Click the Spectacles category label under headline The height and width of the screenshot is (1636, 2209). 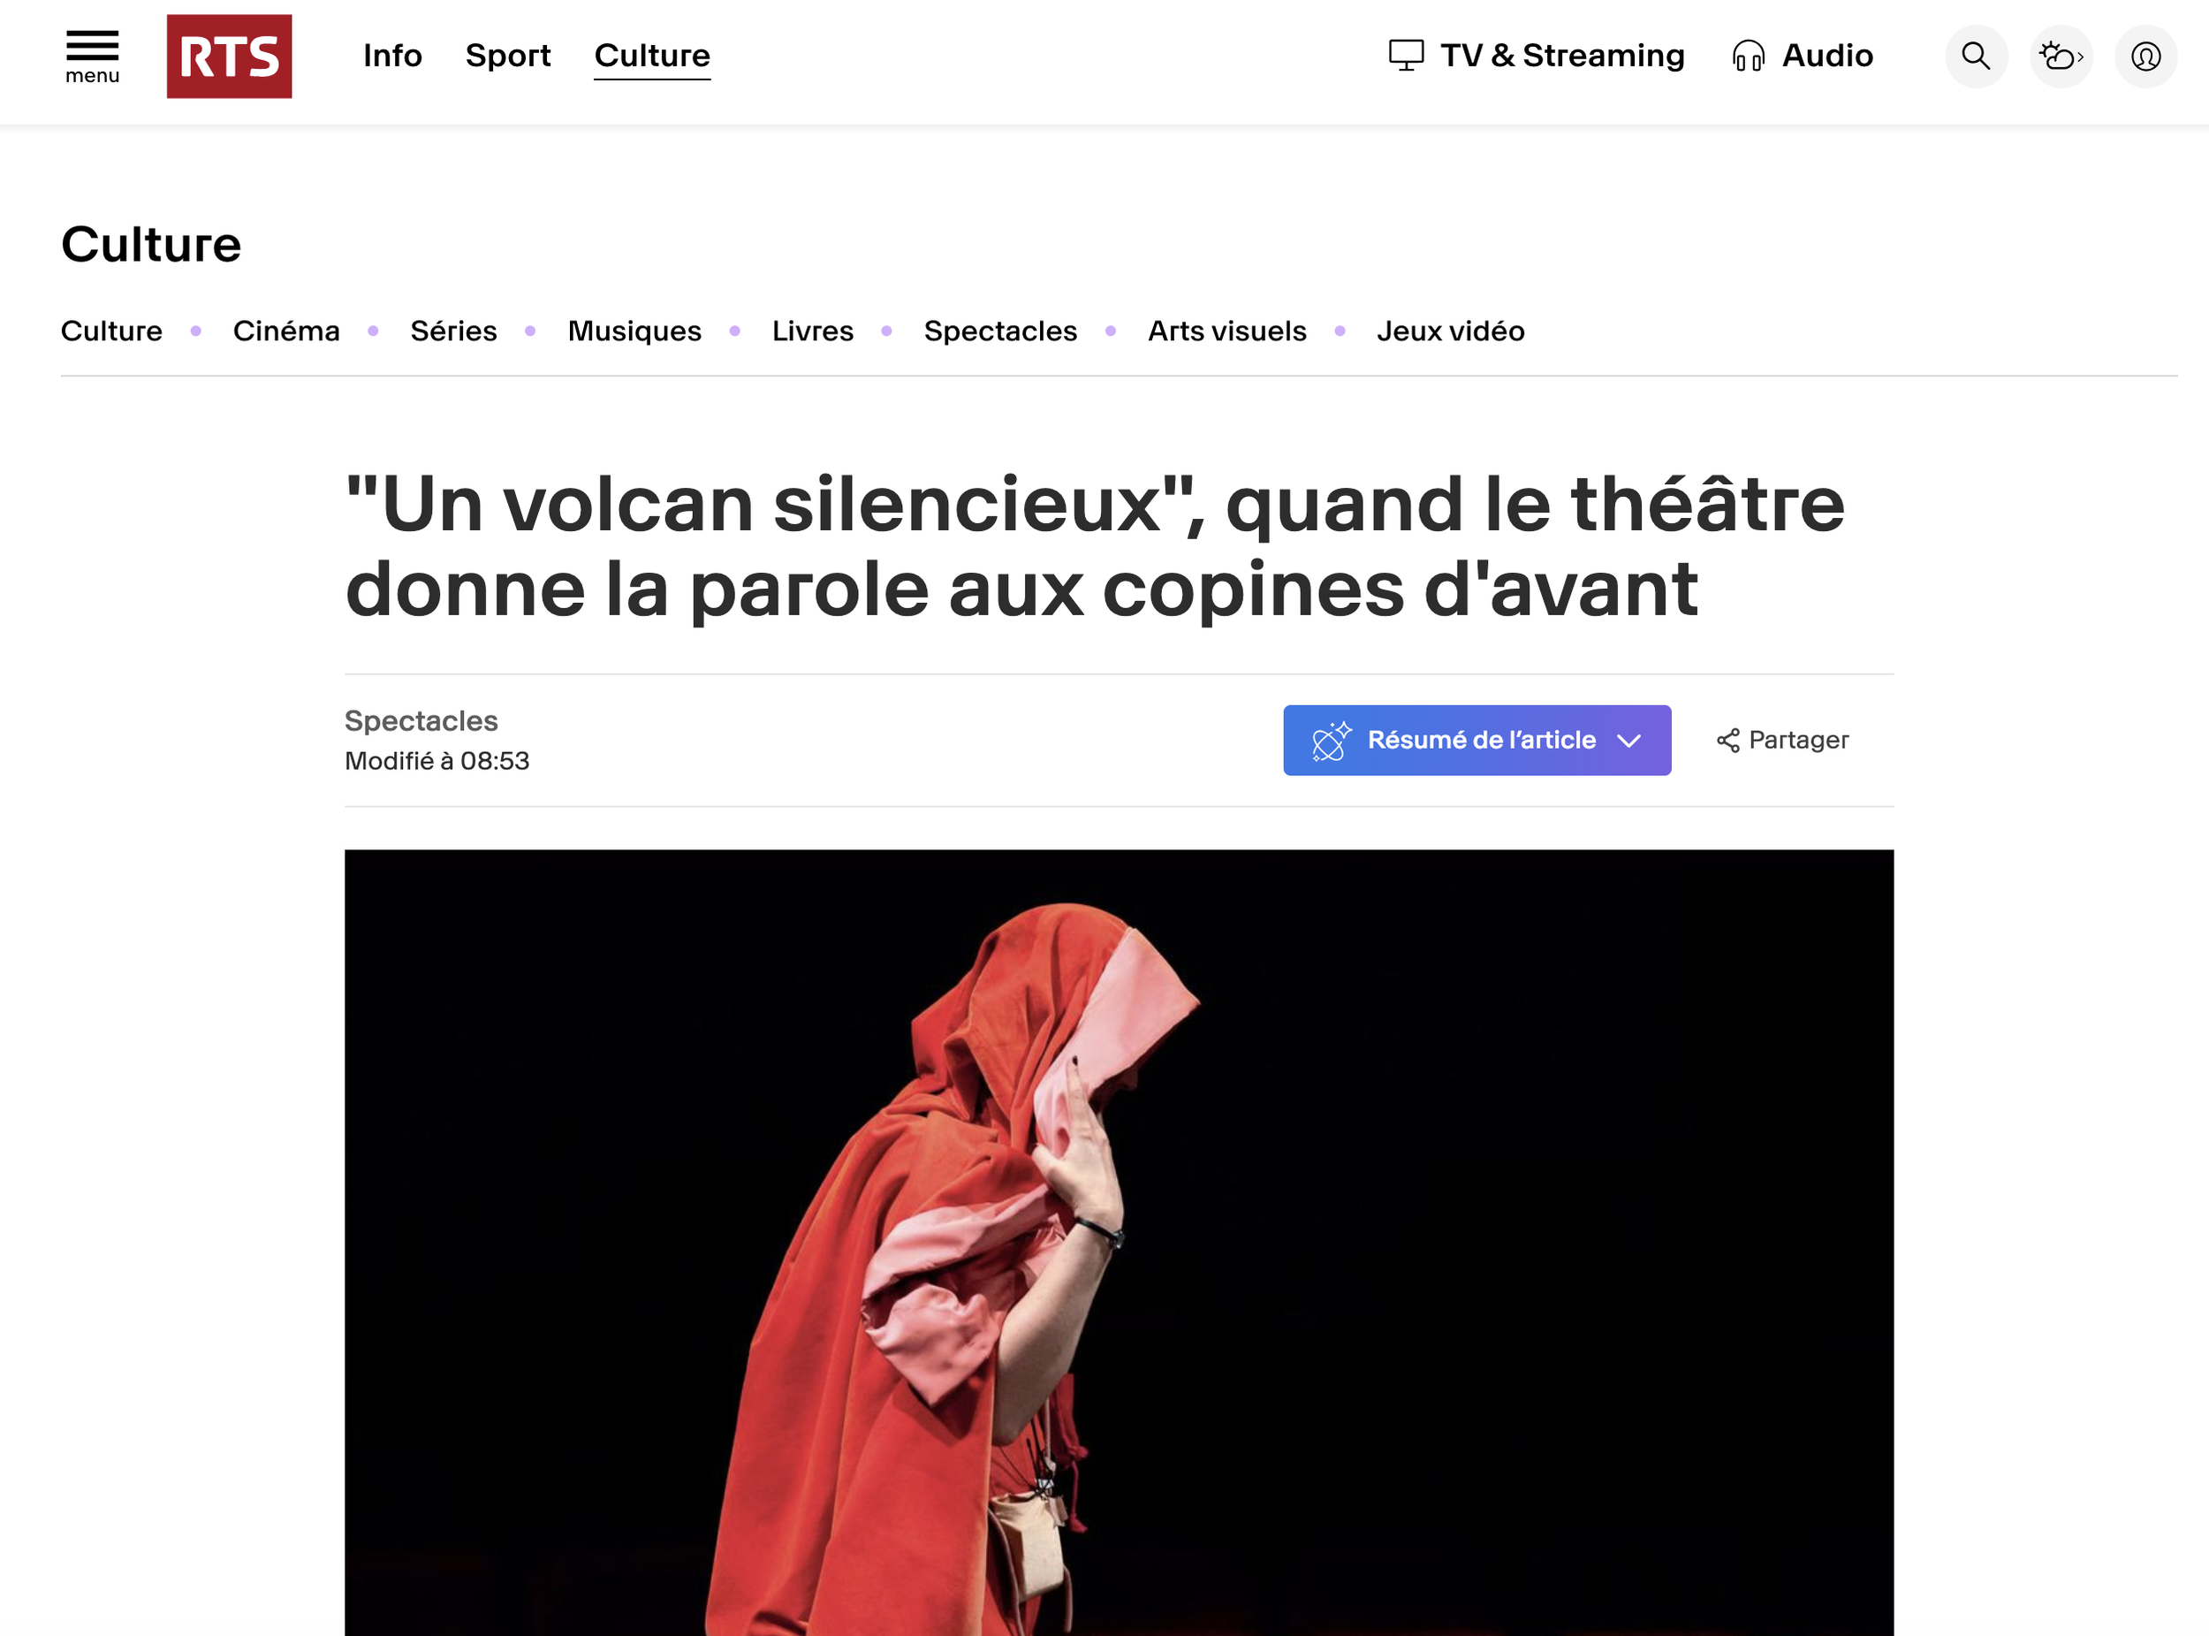click(x=421, y=721)
